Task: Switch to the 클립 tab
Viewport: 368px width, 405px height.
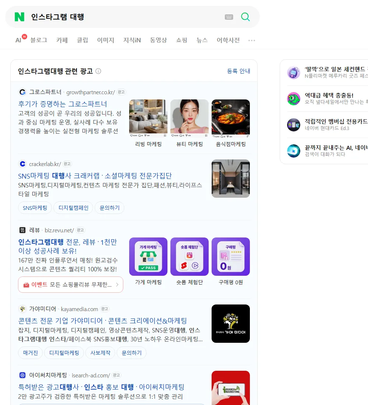Action: 82,40
